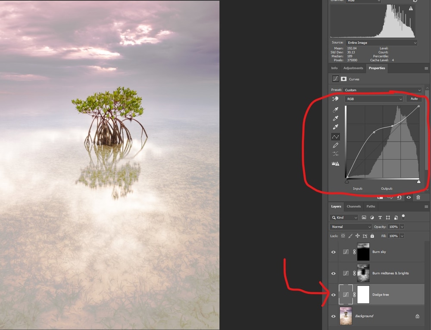The image size is (431, 330).
Task: Switch to the Paths tab
Action: pyautogui.click(x=371, y=206)
